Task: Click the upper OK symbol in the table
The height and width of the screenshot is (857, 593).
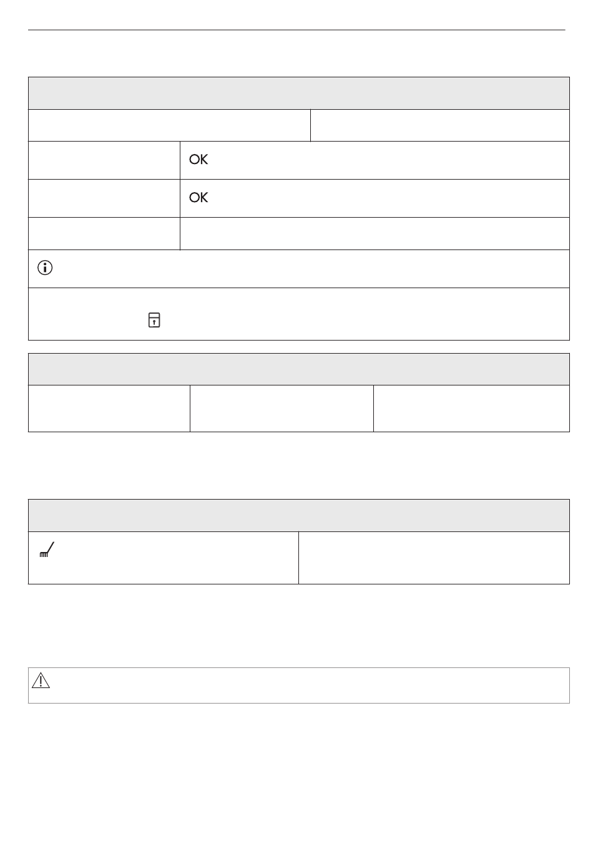Action: tap(198, 160)
